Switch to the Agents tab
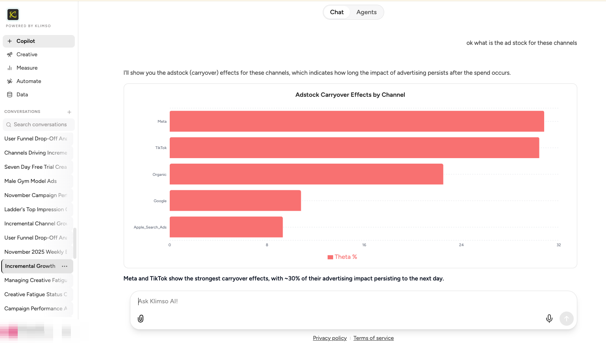 [x=367, y=12]
